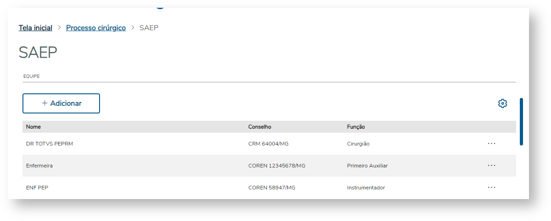Image resolution: width=551 pixels, height=221 pixels.
Task: Click the Adicionar button
Action: (61, 103)
